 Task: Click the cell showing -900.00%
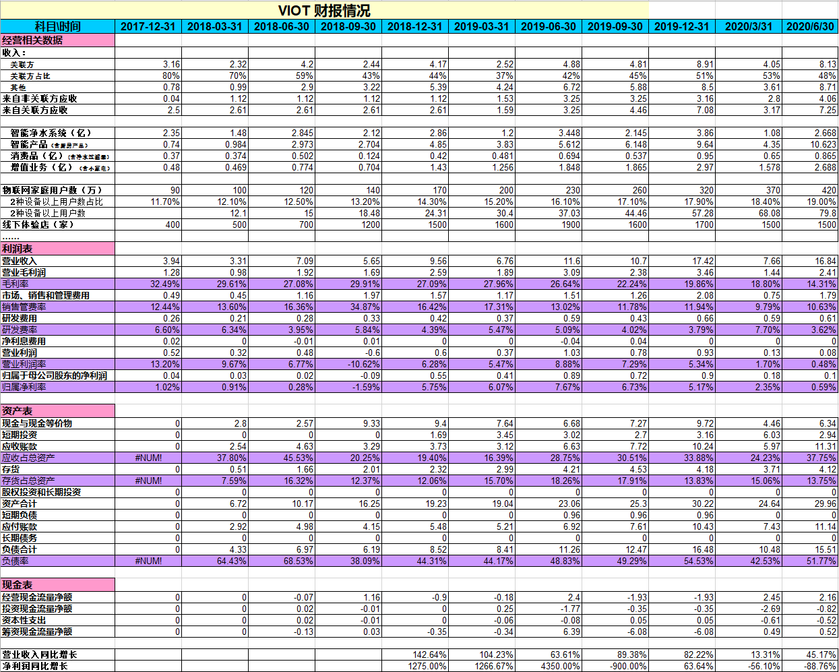(615, 666)
